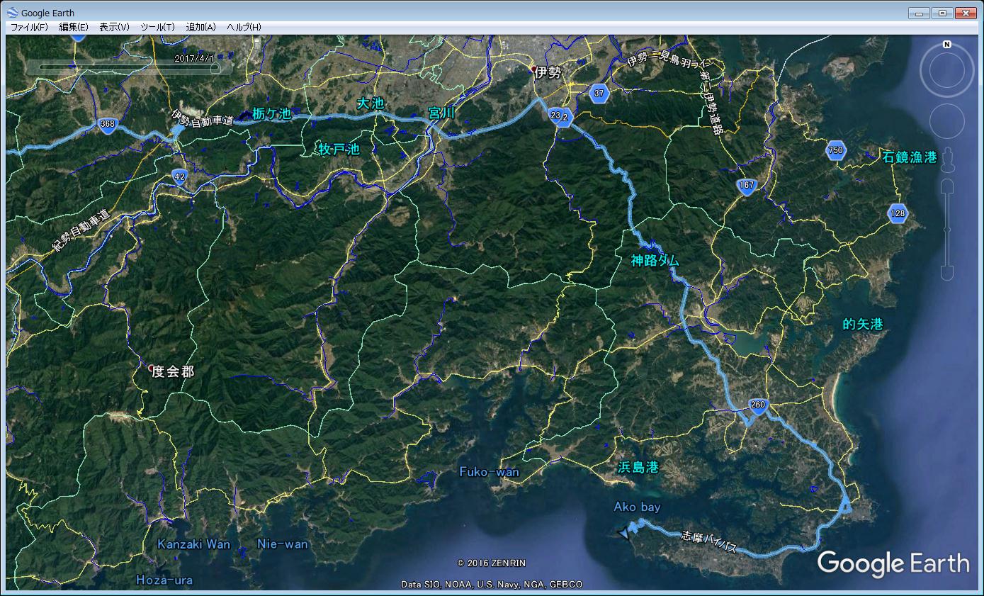
Task: Select the route 167 road shield
Action: [746, 185]
